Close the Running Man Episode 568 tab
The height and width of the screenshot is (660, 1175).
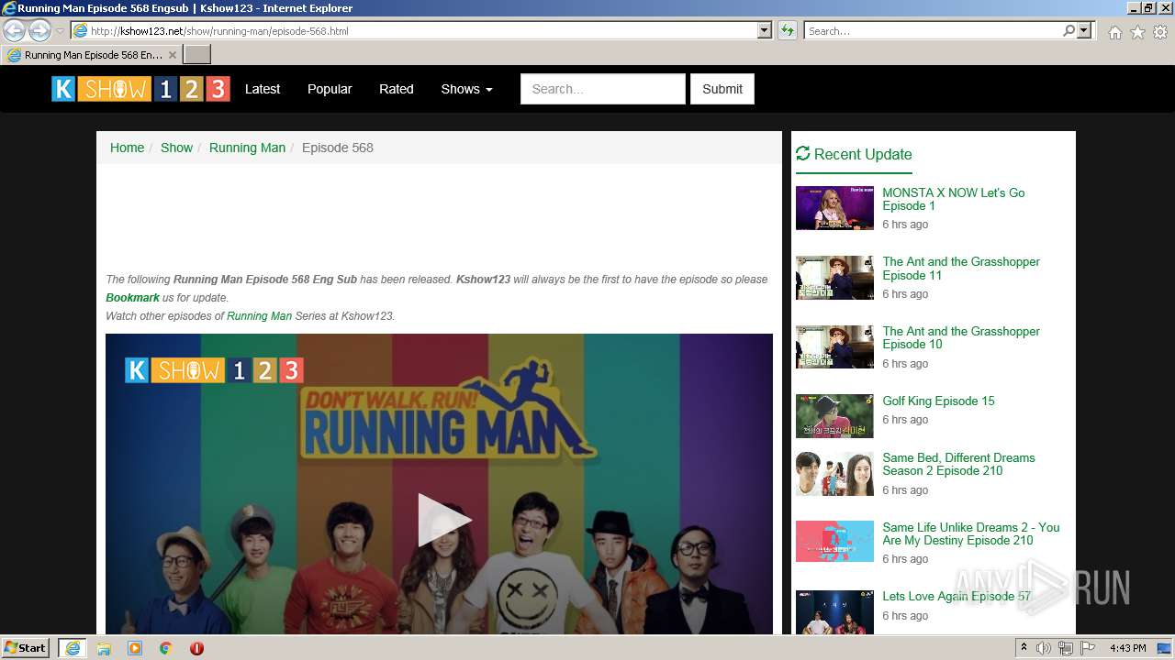pyautogui.click(x=172, y=55)
